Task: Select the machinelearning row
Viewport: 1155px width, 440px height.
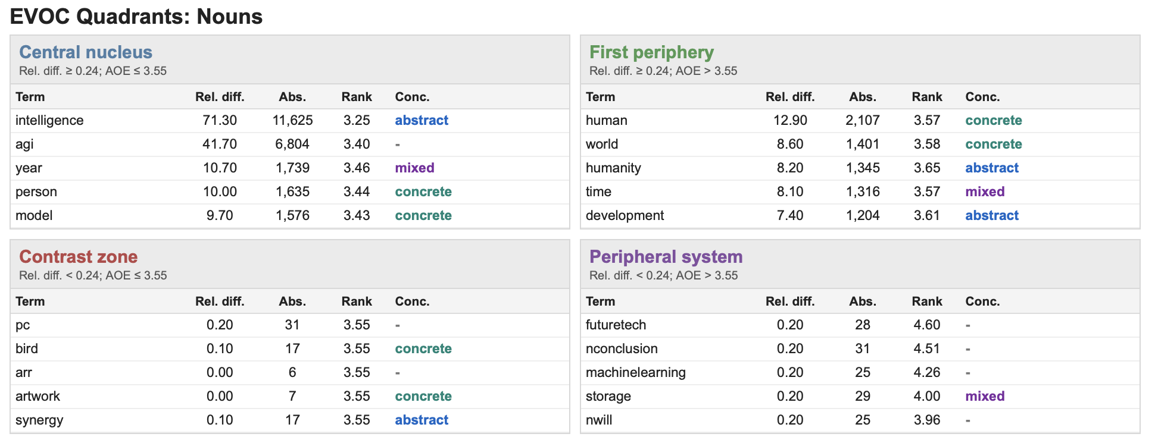Action: point(860,372)
